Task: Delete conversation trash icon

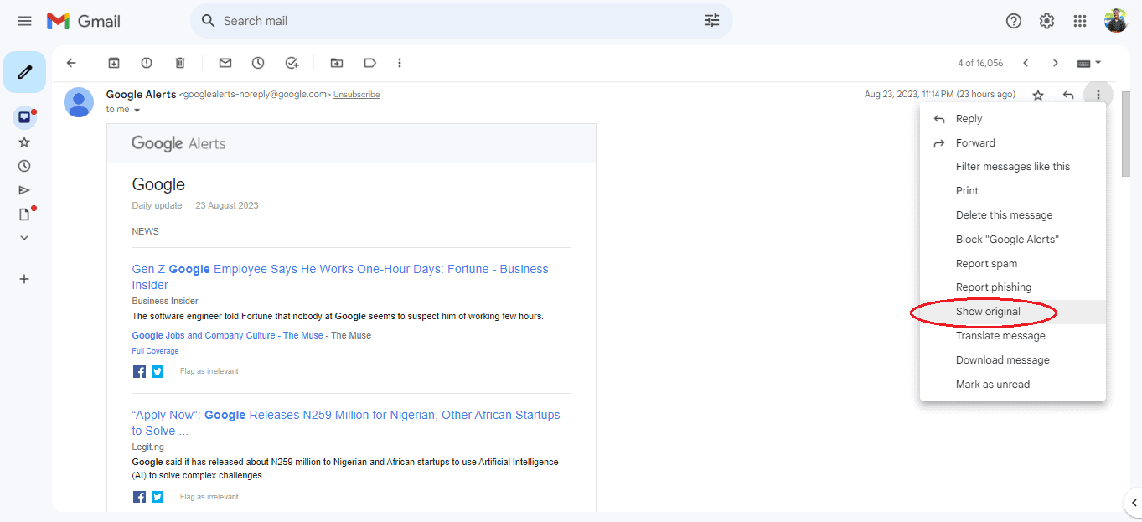Action: point(180,63)
